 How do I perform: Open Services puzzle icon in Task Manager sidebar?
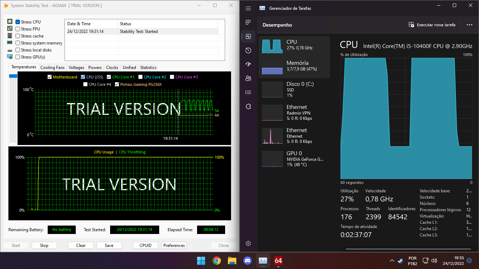click(248, 106)
